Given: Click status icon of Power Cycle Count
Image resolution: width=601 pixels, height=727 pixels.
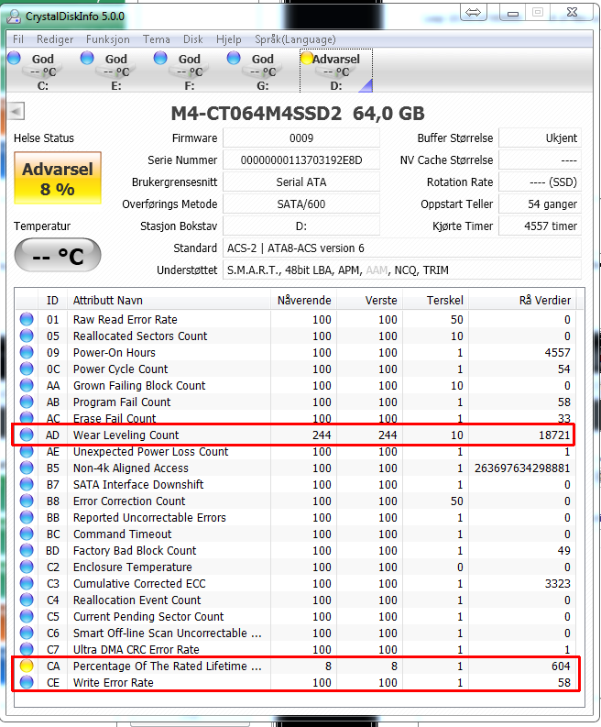Looking at the screenshot, I should pyautogui.click(x=27, y=369).
